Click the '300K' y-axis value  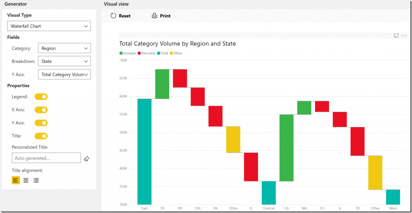[123, 205]
